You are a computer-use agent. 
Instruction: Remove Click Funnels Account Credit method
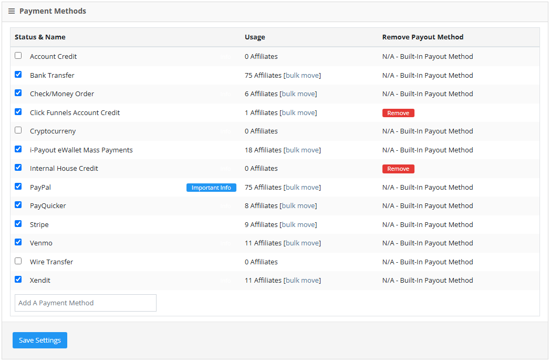(x=398, y=113)
